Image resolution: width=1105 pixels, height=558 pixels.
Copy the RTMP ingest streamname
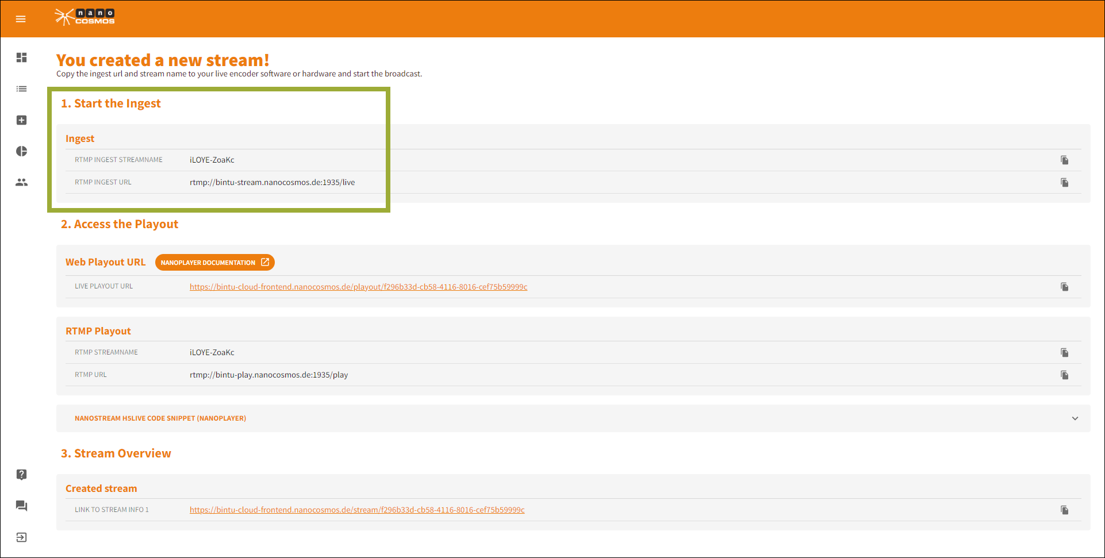[x=1064, y=160]
